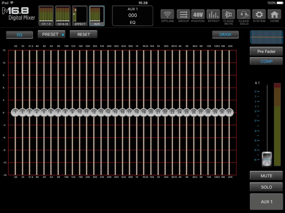Select EQ band 23 knob at 3K15
The height and width of the screenshot is (213, 285).
tap(172, 112)
